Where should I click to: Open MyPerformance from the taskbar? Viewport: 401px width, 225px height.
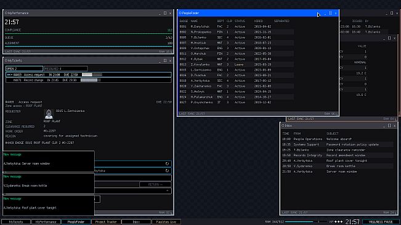pyautogui.click(x=46, y=222)
